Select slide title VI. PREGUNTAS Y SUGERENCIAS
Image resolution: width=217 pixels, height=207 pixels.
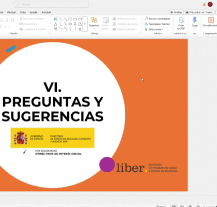pyautogui.click(x=53, y=102)
